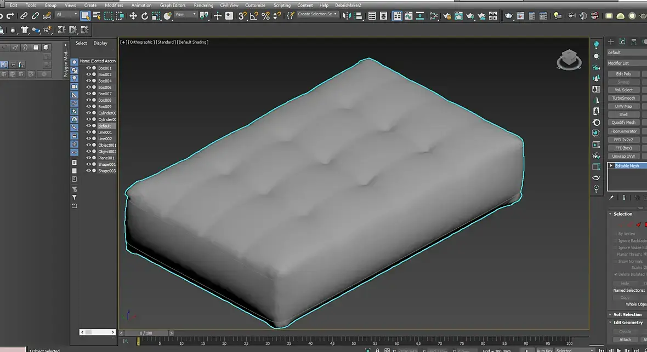Click the UVW Map modifier button
647x352 pixels.
tap(623, 106)
